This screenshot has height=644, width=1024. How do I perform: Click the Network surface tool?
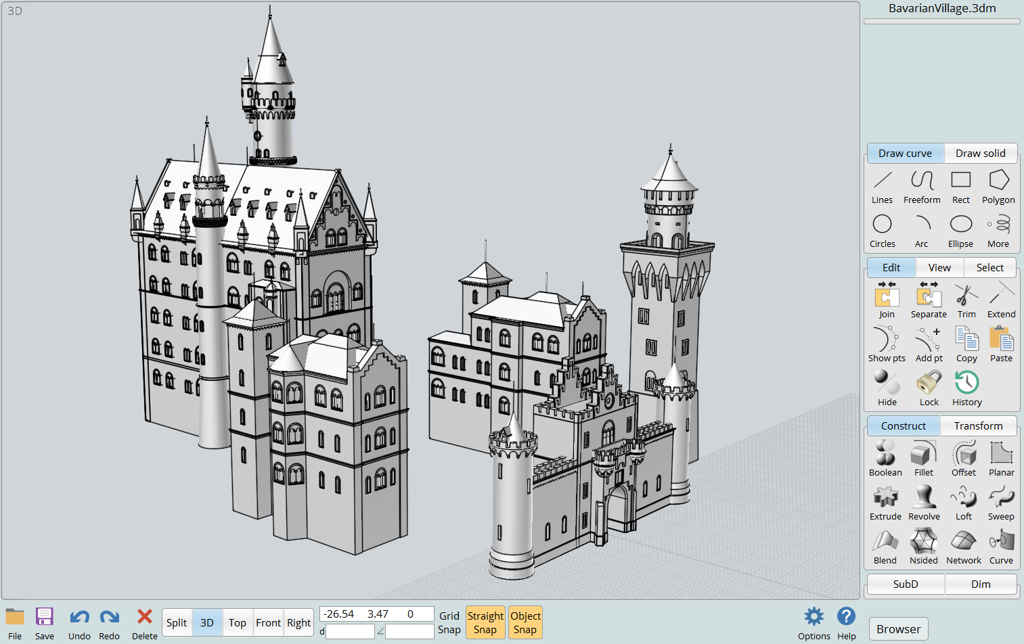pyautogui.click(x=963, y=547)
